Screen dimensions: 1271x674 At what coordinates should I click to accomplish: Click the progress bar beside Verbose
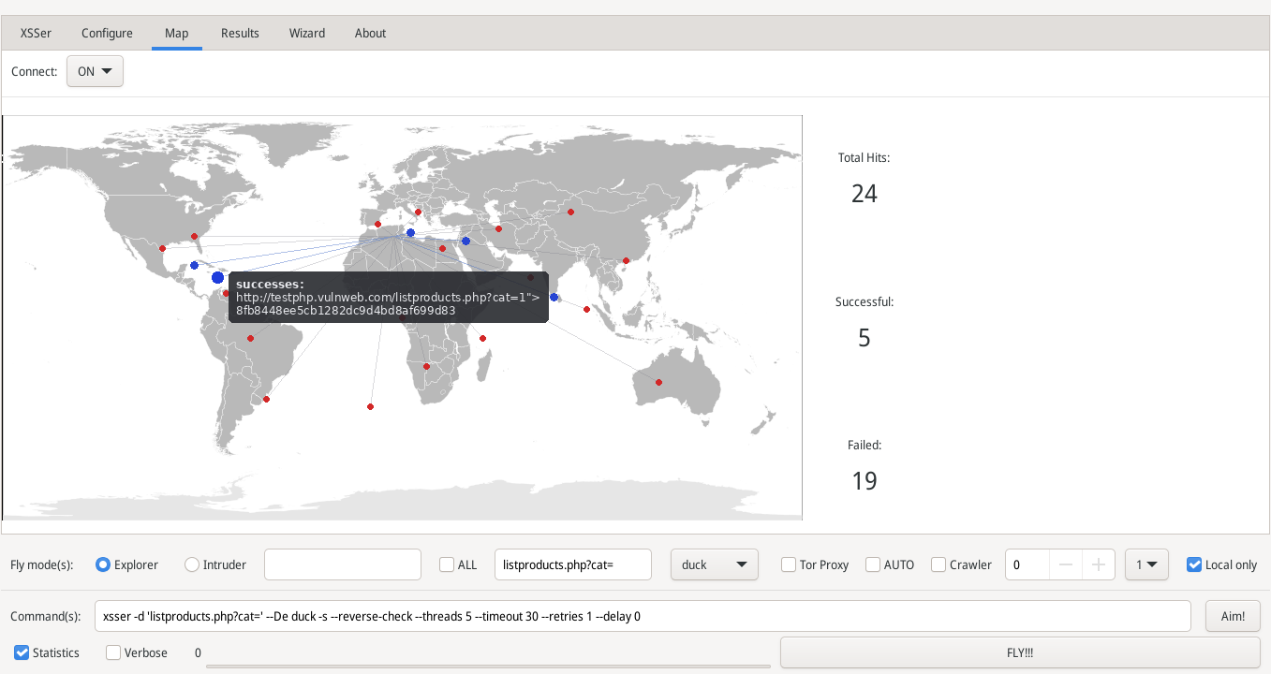point(488,667)
